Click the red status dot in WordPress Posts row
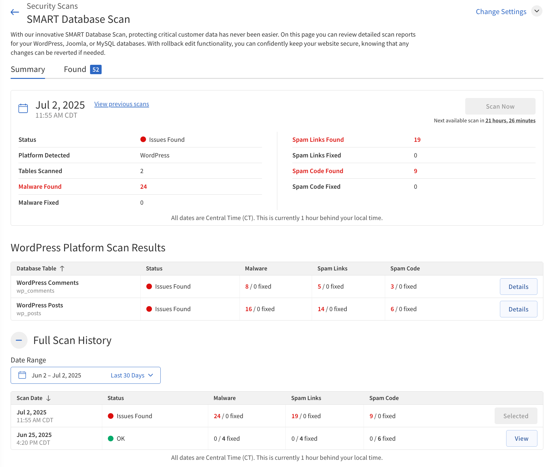The width and height of the screenshot is (554, 467). coord(149,309)
